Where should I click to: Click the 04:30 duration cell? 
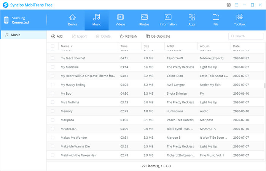click(x=124, y=93)
